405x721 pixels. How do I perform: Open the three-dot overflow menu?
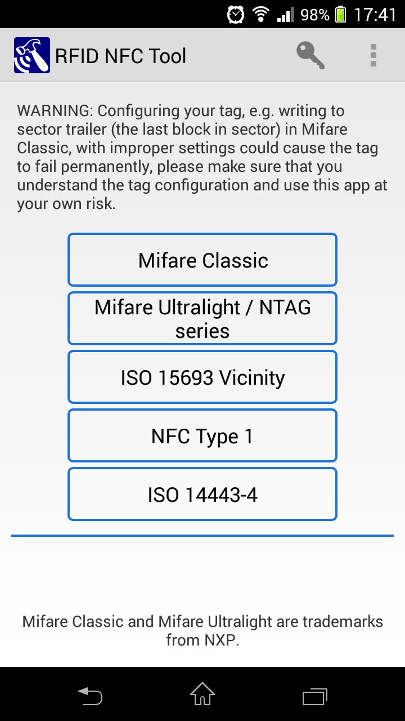[x=373, y=56]
